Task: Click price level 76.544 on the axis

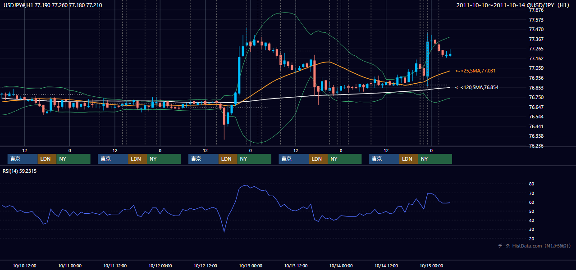Action: 536,117
